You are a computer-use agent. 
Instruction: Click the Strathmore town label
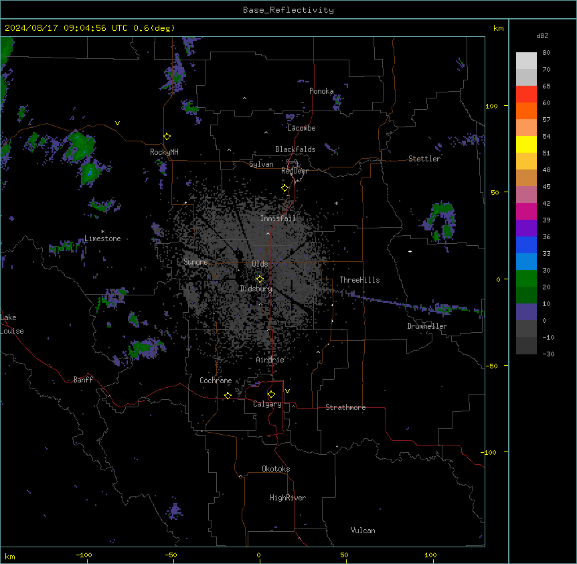pyautogui.click(x=345, y=407)
